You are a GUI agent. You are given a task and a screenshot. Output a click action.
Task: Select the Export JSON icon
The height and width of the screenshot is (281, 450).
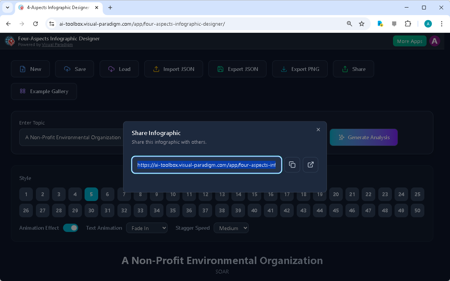point(220,69)
